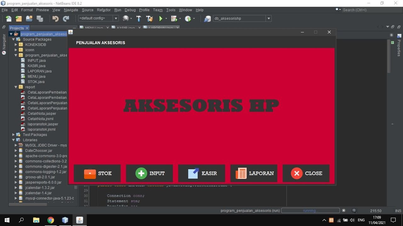Open Chrome from the Windows taskbar
The image size is (403, 226).
click(x=51, y=220)
